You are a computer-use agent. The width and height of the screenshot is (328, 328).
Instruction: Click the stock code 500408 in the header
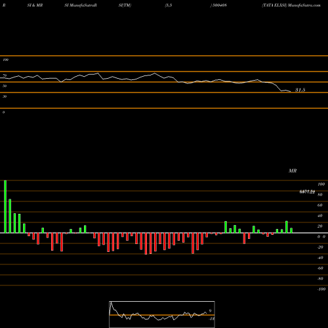coord(219,5)
